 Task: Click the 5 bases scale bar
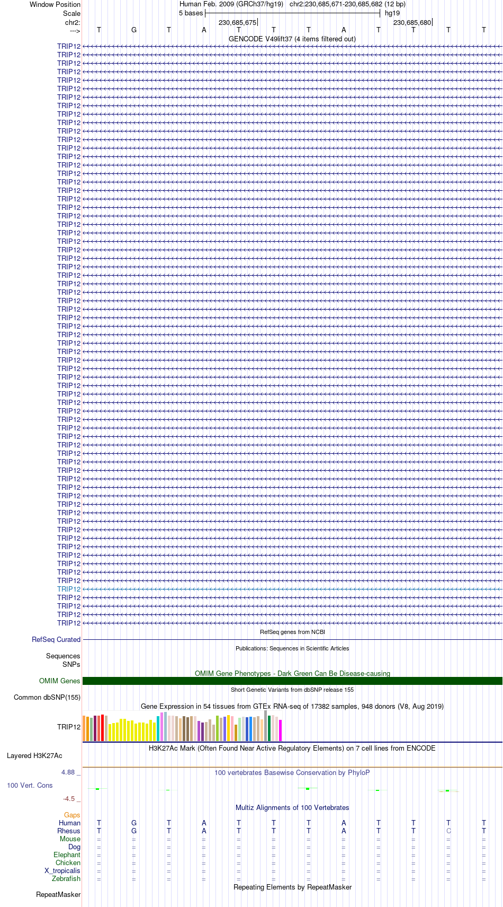(x=292, y=13)
